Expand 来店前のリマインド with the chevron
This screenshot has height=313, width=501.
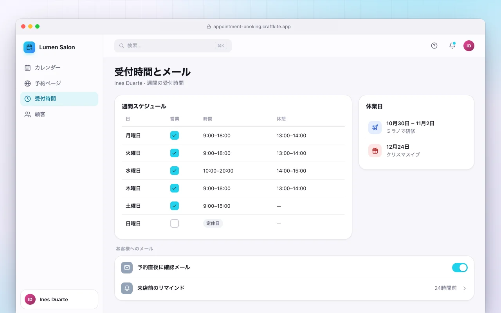[x=465, y=288]
